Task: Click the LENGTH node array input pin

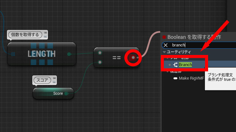Action: pos(13,54)
